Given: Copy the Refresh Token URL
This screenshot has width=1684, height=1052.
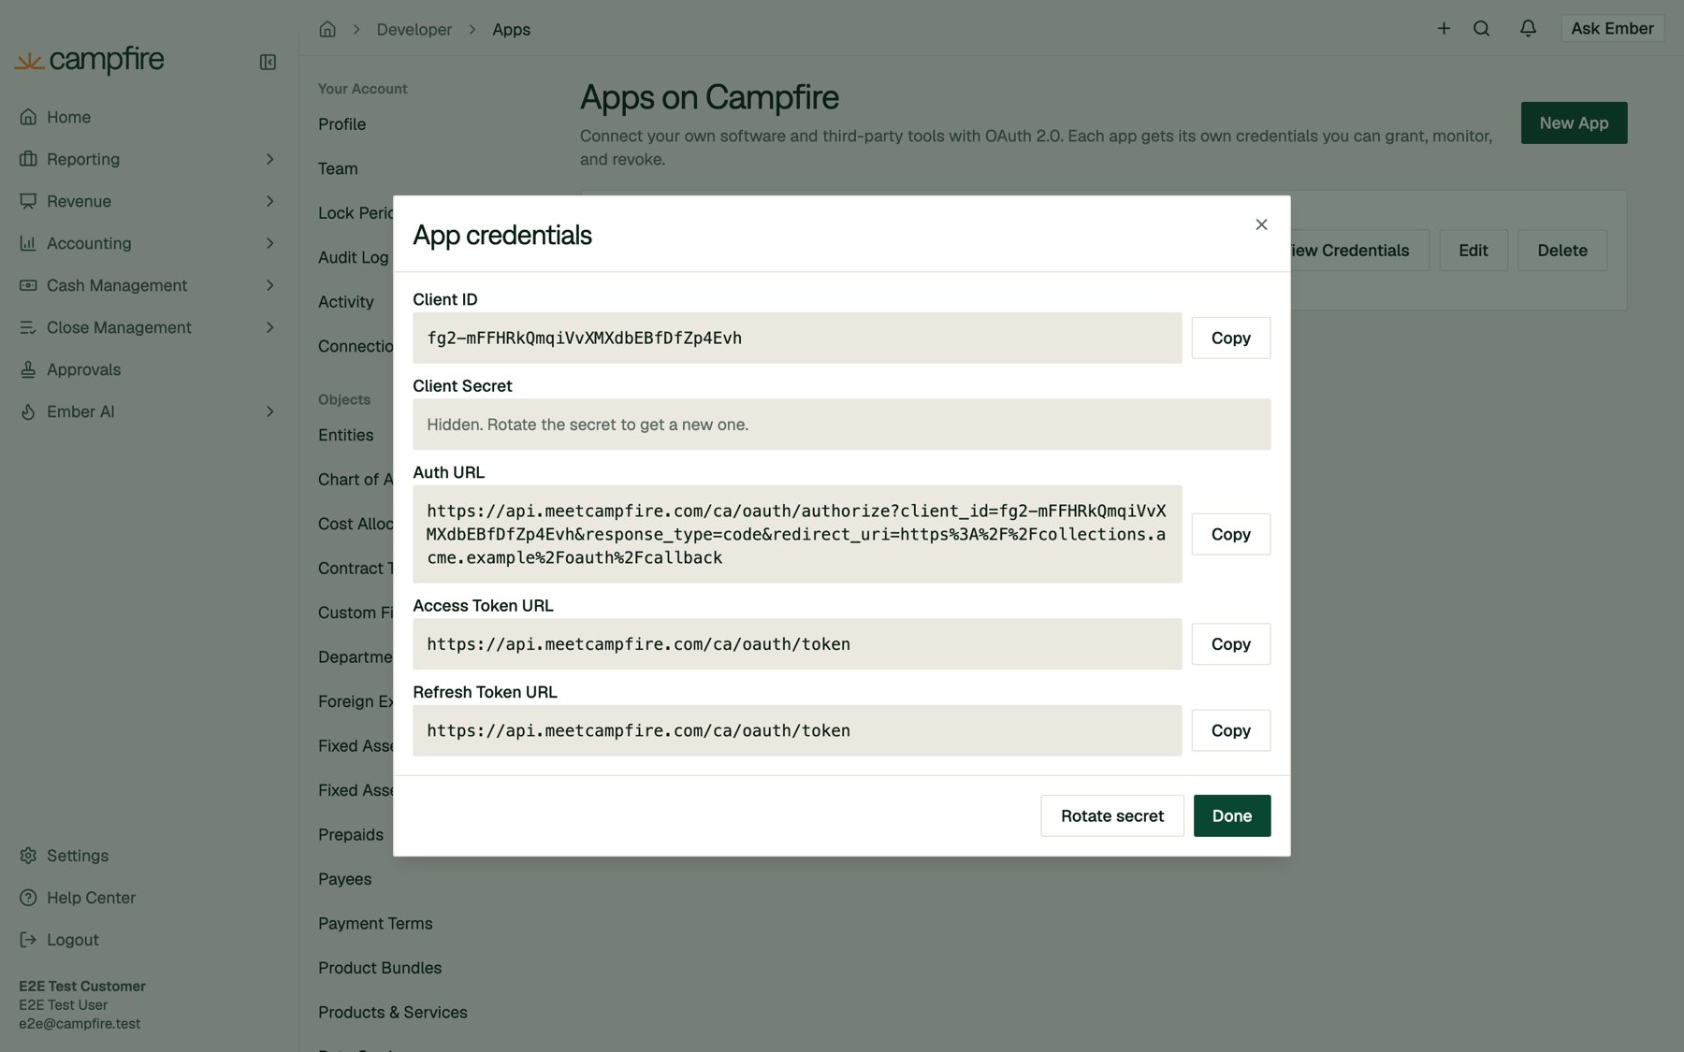Looking at the screenshot, I should [1230, 730].
